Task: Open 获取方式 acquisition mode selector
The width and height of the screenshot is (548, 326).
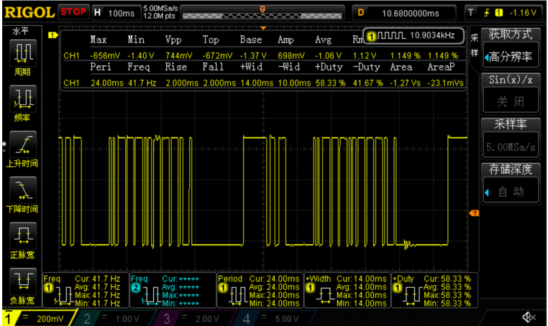Action: 512,49
